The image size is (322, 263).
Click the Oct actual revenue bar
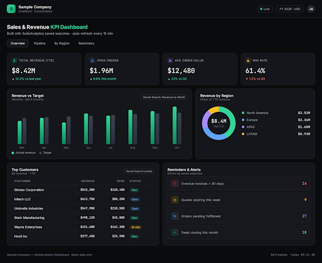click(x=175, y=125)
